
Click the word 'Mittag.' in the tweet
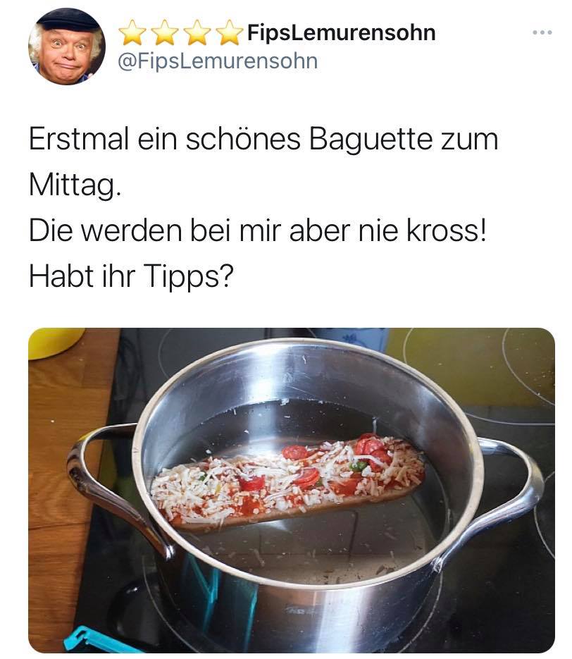(75, 185)
